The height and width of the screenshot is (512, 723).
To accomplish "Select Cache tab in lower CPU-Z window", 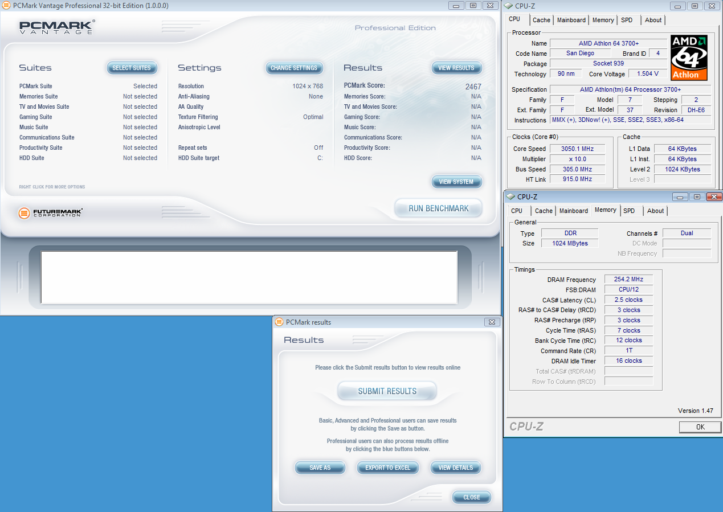I will 544,211.
